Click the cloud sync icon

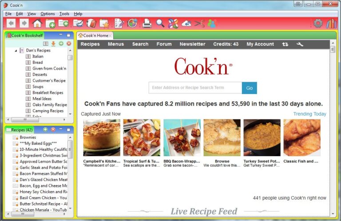tap(186, 23)
